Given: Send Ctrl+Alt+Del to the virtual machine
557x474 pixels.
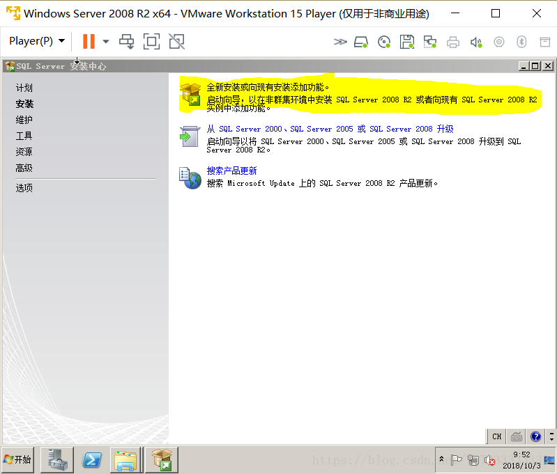Looking at the screenshot, I should tap(126, 42).
